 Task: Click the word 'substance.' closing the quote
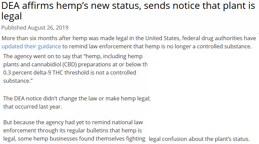[18, 81]
